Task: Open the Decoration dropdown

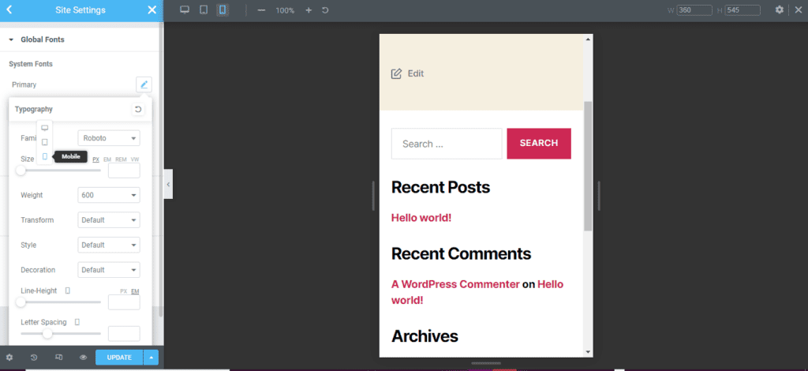Action: (109, 270)
